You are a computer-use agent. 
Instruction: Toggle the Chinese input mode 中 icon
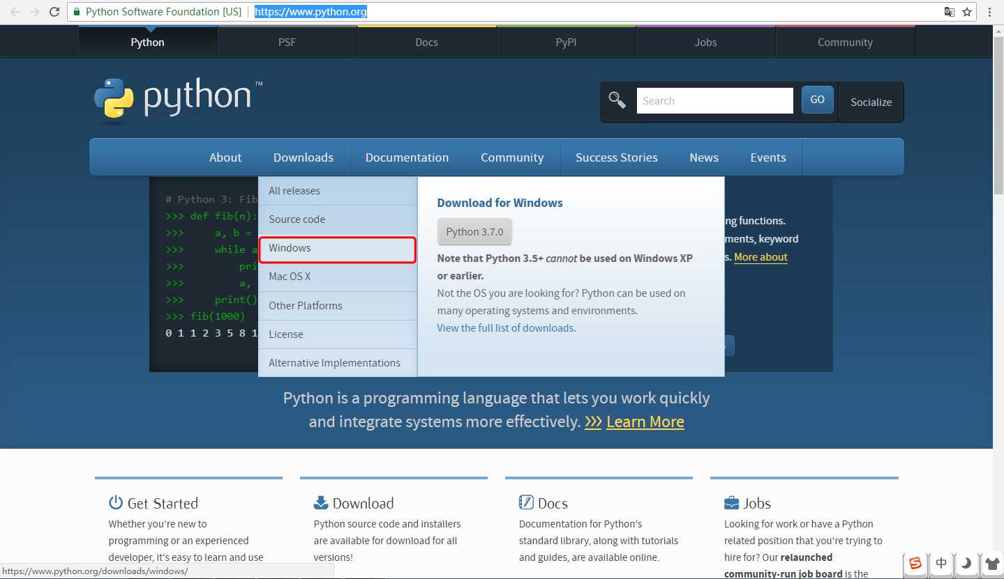(941, 563)
